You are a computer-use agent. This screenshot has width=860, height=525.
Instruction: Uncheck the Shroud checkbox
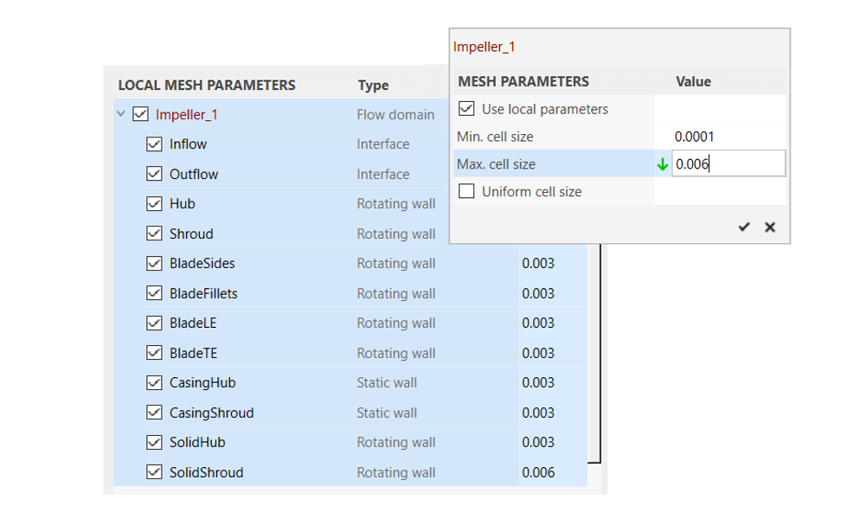[x=154, y=234]
